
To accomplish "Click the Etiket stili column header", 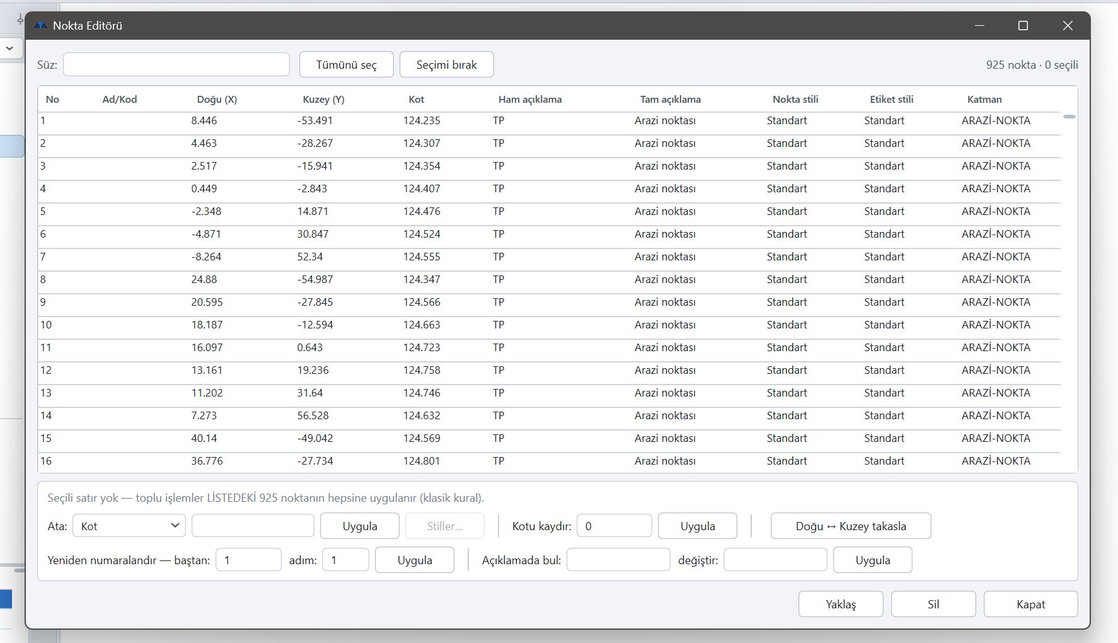I will (x=892, y=99).
